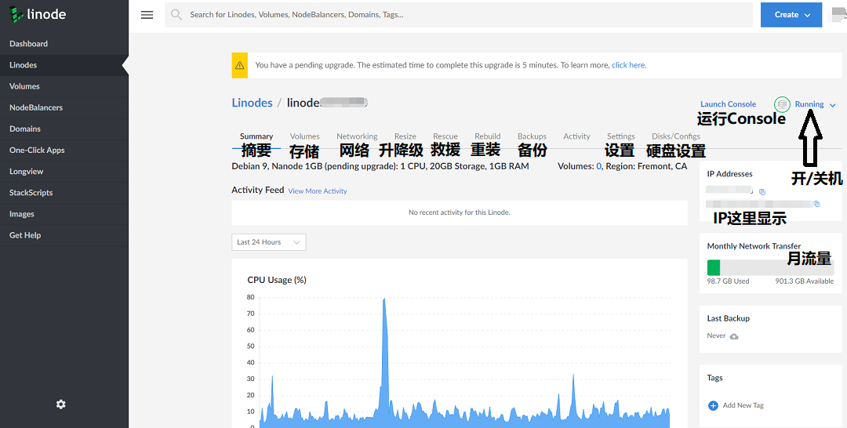Open the Rebuild tab
Viewport: 847px width, 428px height.
click(x=488, y=136)
